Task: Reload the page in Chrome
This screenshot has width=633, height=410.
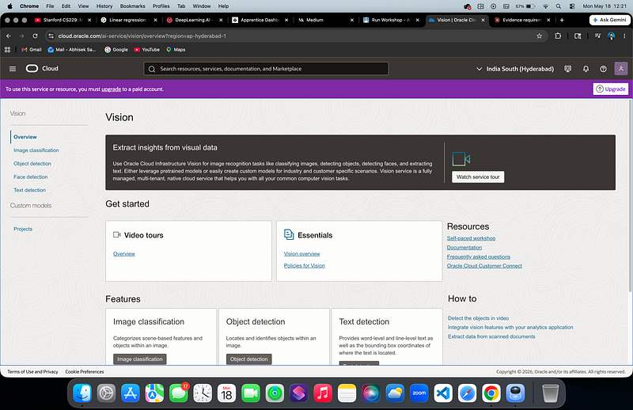Action: 35,36
